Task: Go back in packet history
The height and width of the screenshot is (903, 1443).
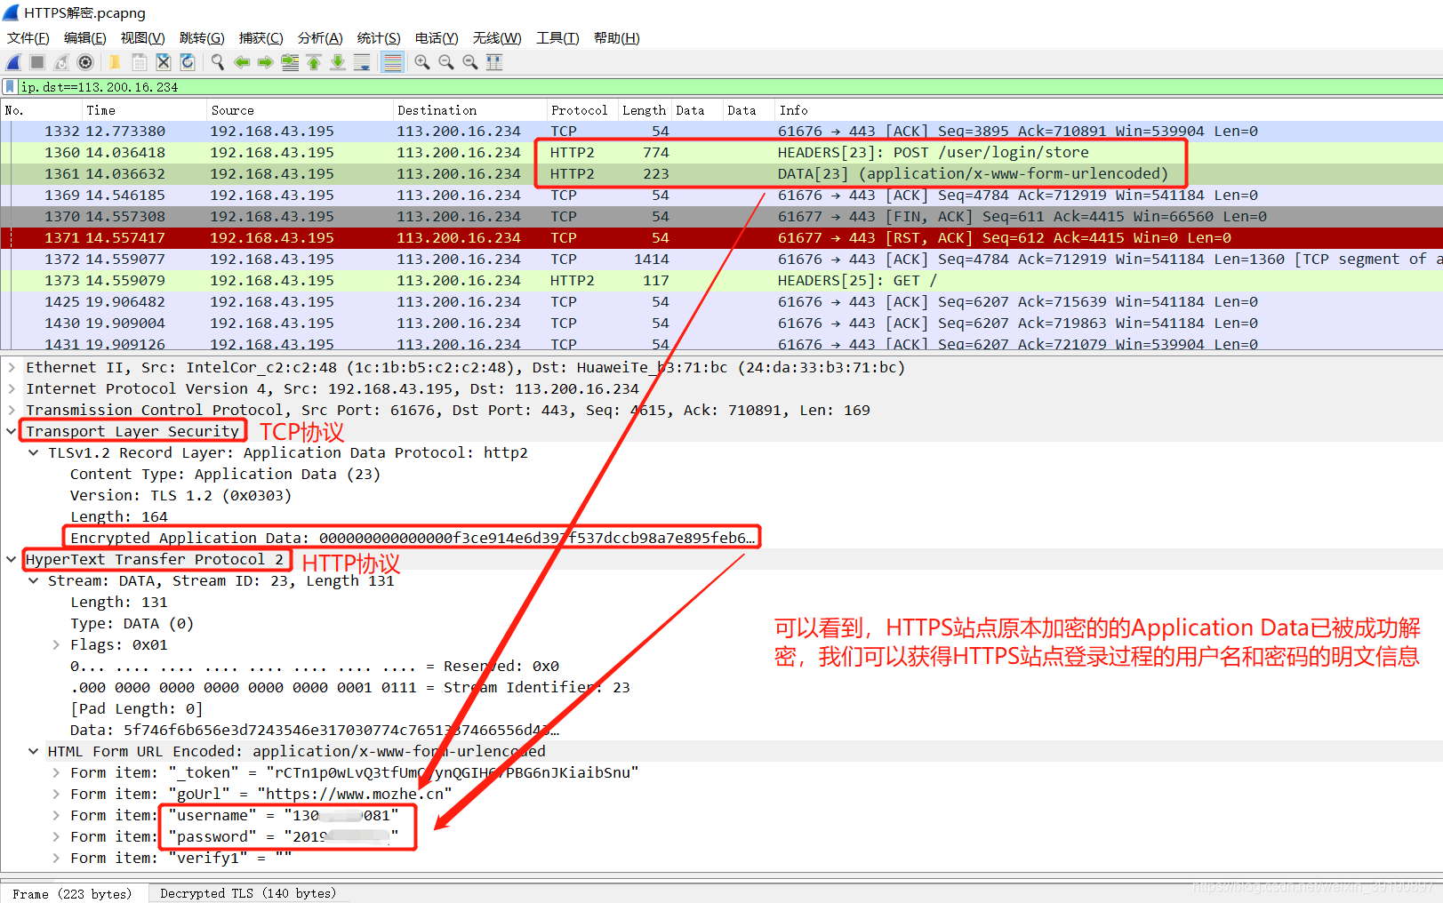Action: coord(242,62)
